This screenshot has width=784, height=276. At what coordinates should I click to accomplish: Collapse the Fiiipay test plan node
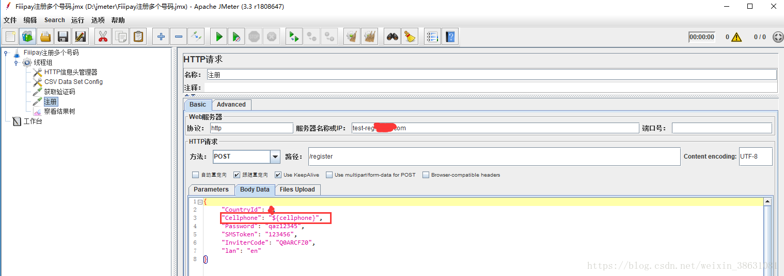[6, 53]
